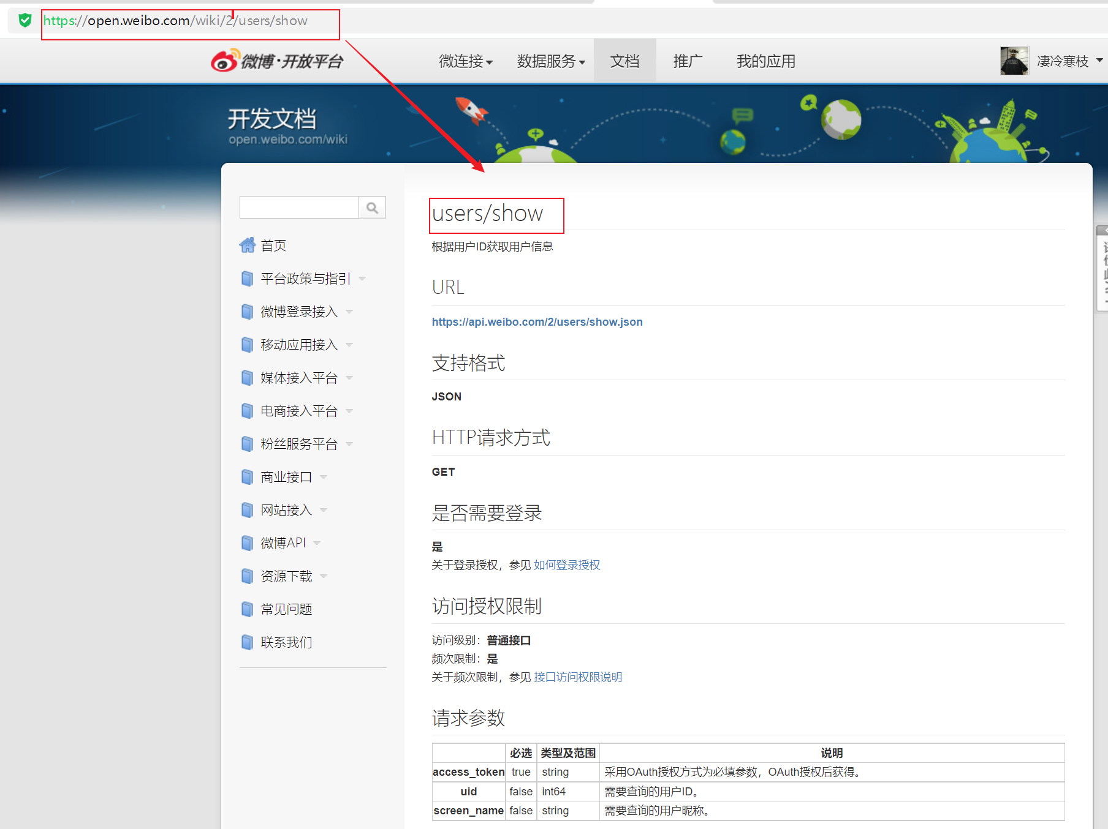
Task: Expand 平台政策与指引 sidebar arrow
Action: 362,279
